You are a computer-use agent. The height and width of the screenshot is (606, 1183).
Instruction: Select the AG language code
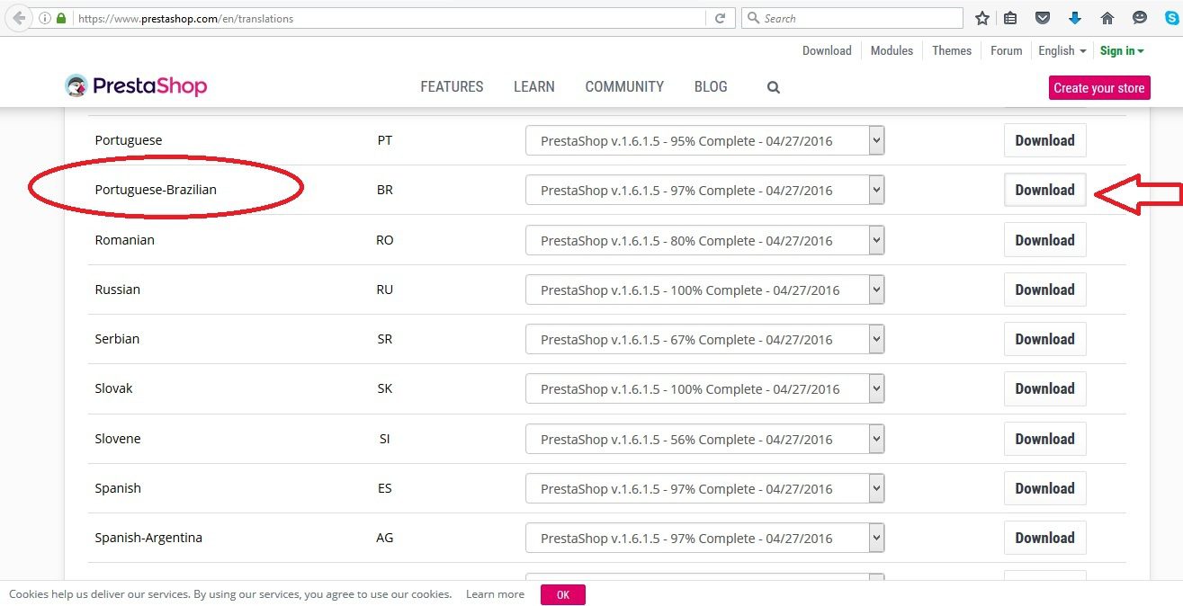385,538
